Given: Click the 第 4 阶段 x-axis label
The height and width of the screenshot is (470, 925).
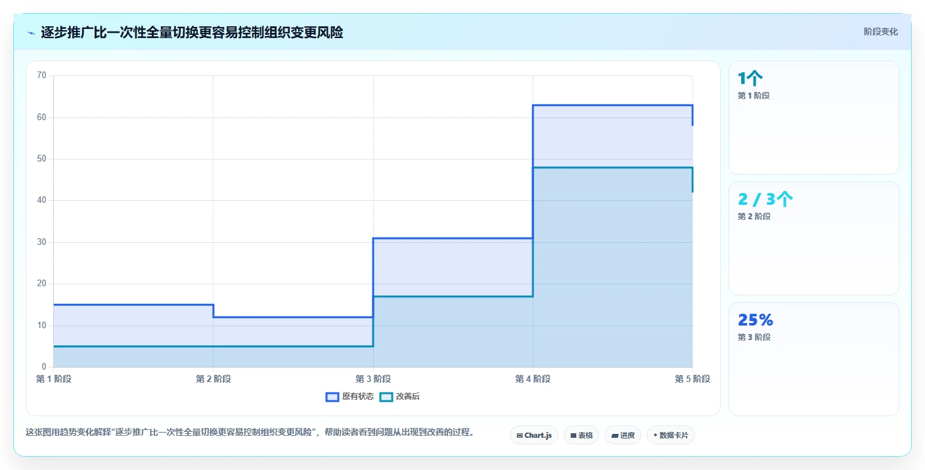Looking at the screenshot, I should point(533,379).
